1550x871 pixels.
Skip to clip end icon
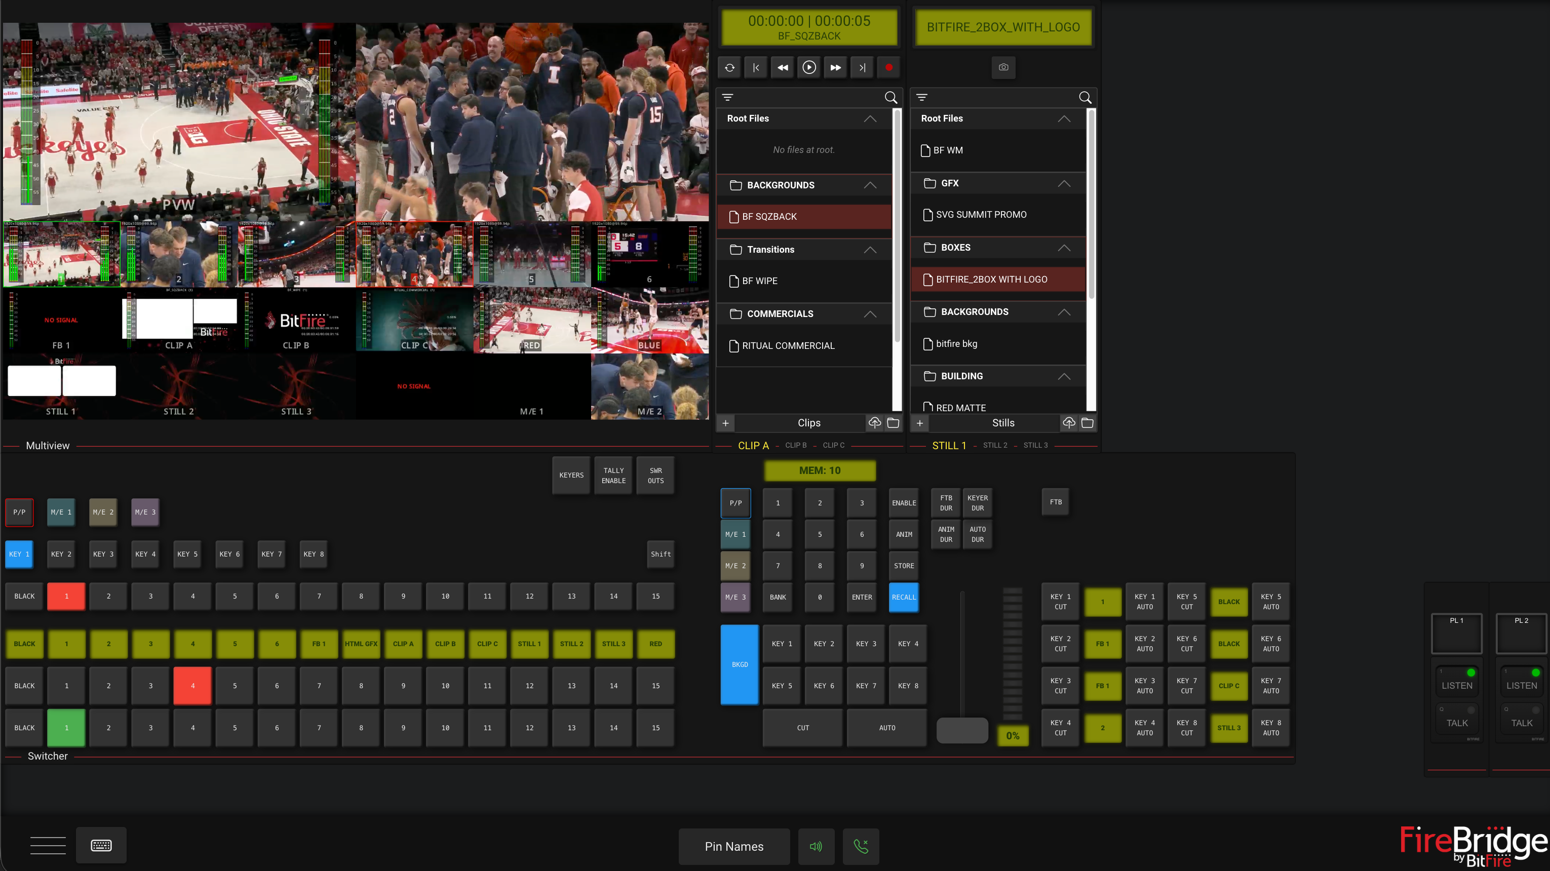[862, 67]
